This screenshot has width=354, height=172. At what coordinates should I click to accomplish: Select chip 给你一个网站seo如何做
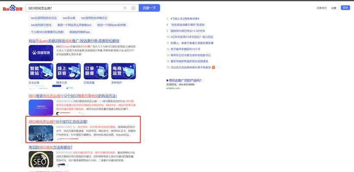(x=111, y=25)
